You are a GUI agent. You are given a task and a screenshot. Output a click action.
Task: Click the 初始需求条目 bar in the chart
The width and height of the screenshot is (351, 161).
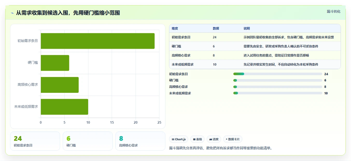pyautogui.click(x=97, y=41)
